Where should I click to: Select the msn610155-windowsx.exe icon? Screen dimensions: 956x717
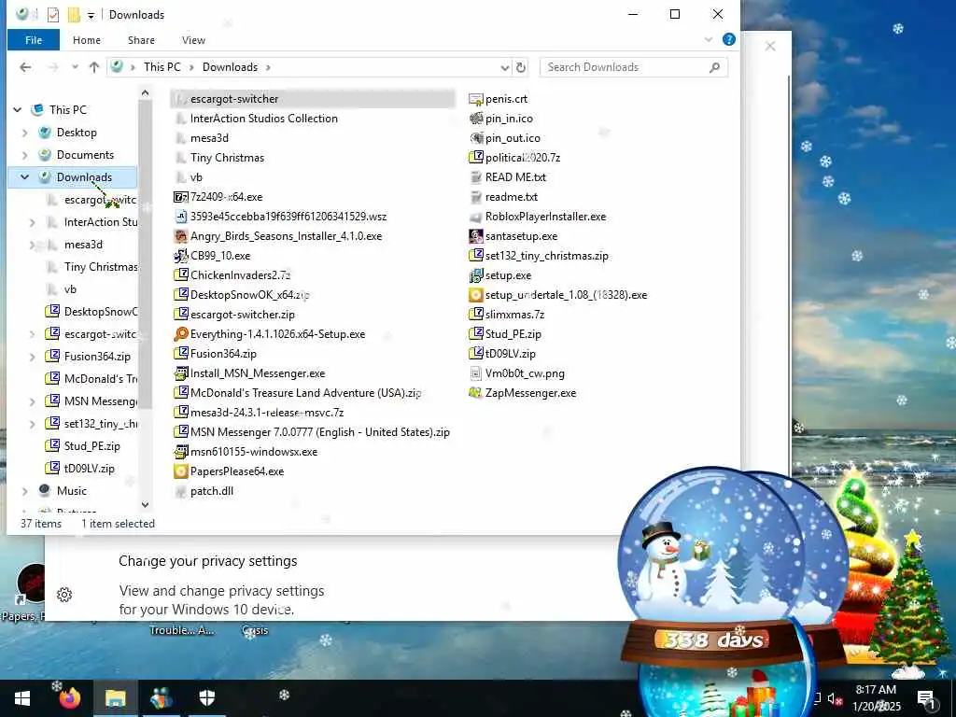click(x=181, y=452)
